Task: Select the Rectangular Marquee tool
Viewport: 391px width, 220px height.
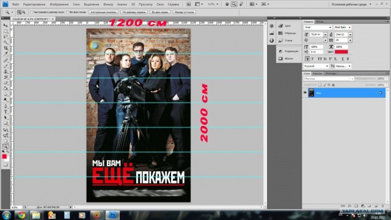Action: tap(5, 31)
